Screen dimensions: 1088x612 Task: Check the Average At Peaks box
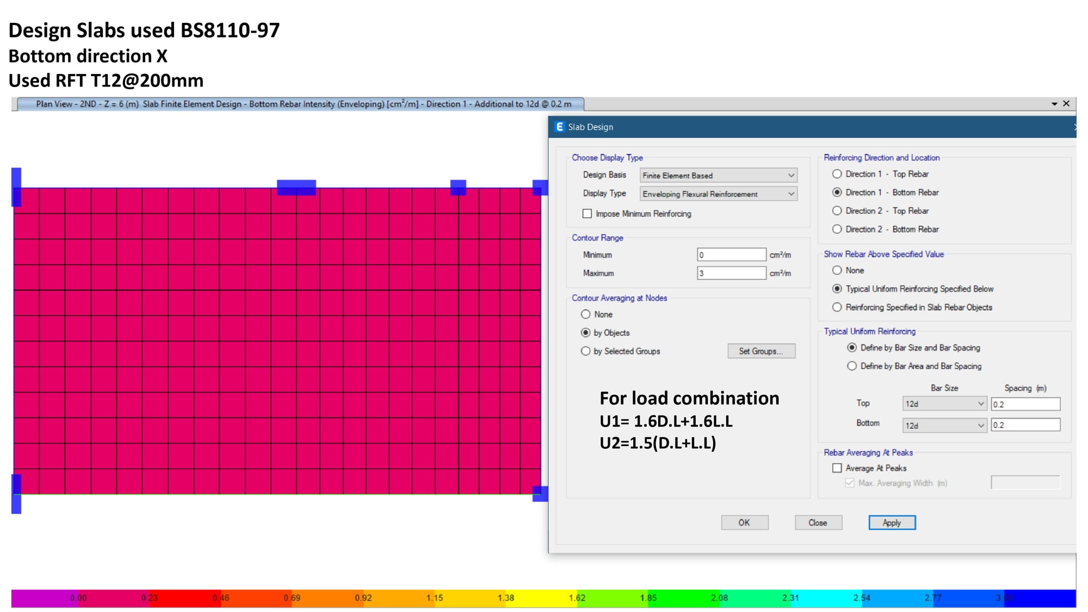pyautogui.click(x=837, y=468)
